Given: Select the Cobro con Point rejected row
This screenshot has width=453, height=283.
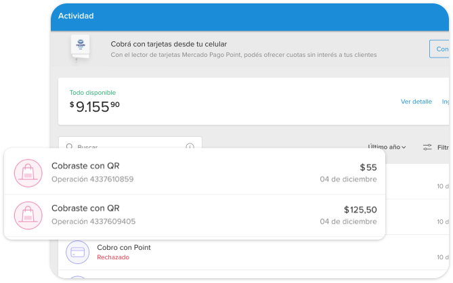Looking at the screenshot, I should [x=253, y=253].
